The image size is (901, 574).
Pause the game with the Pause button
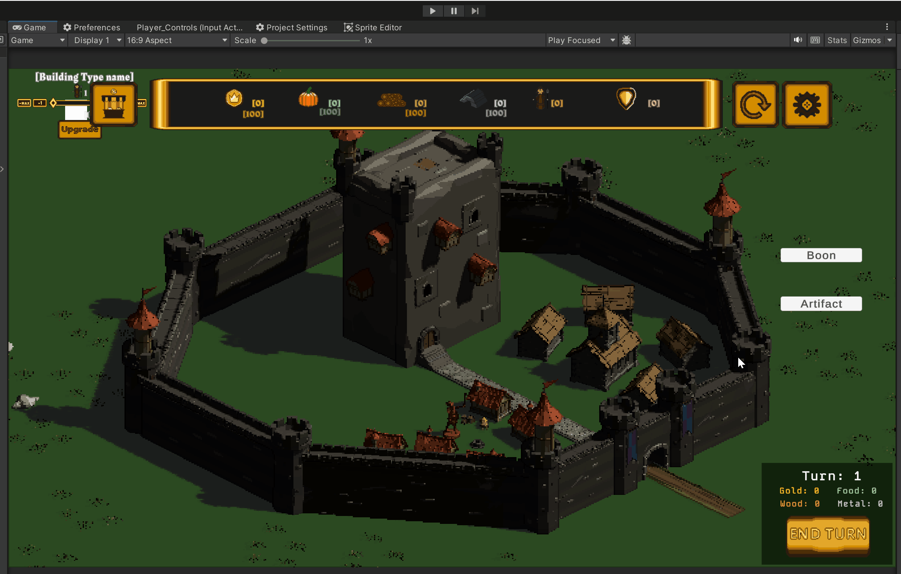[x=454, y=11]
